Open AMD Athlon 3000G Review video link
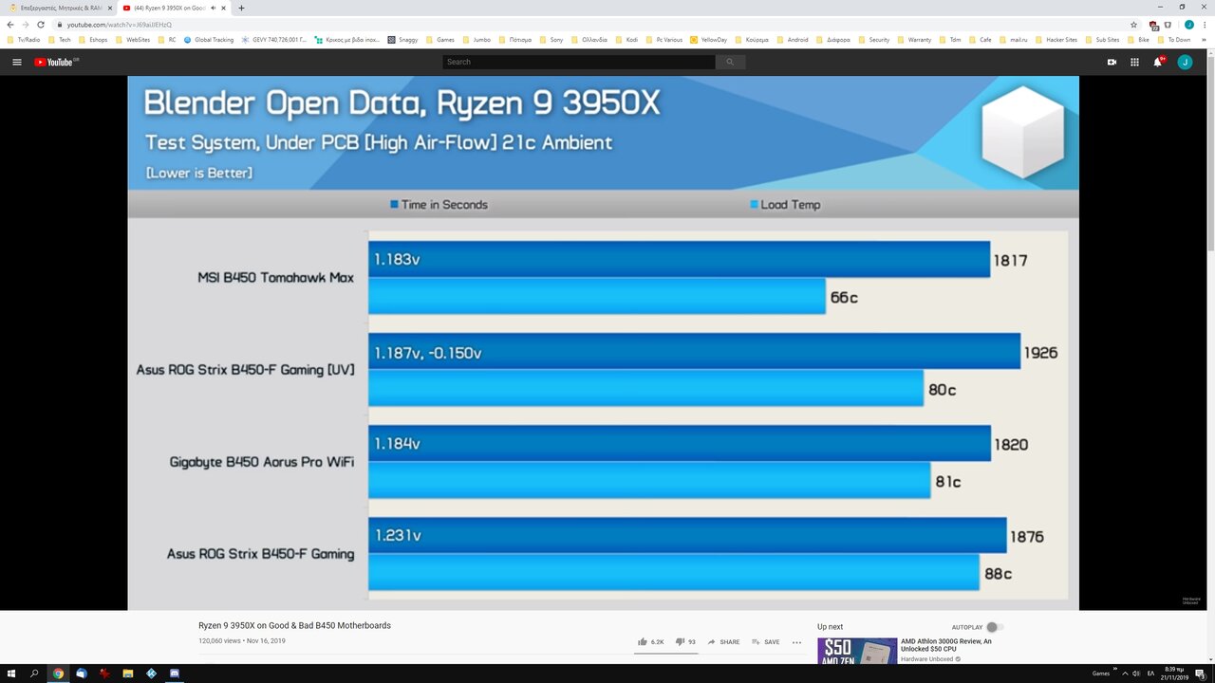The width and height of the screenshot is (1215, 683). point(946,645)
